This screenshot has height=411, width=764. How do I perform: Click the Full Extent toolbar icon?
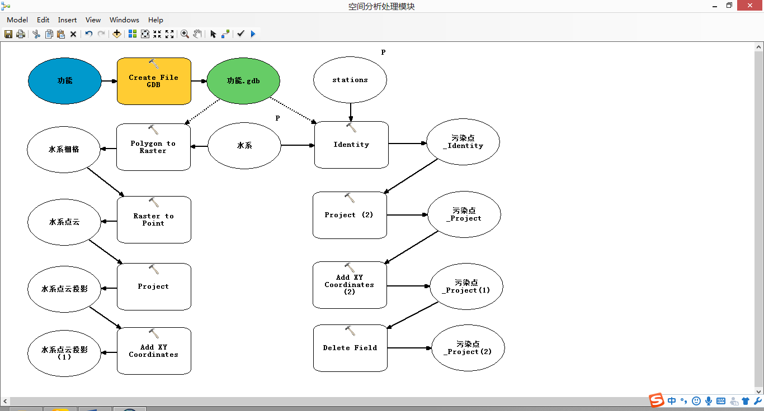[x=145, y=34]
